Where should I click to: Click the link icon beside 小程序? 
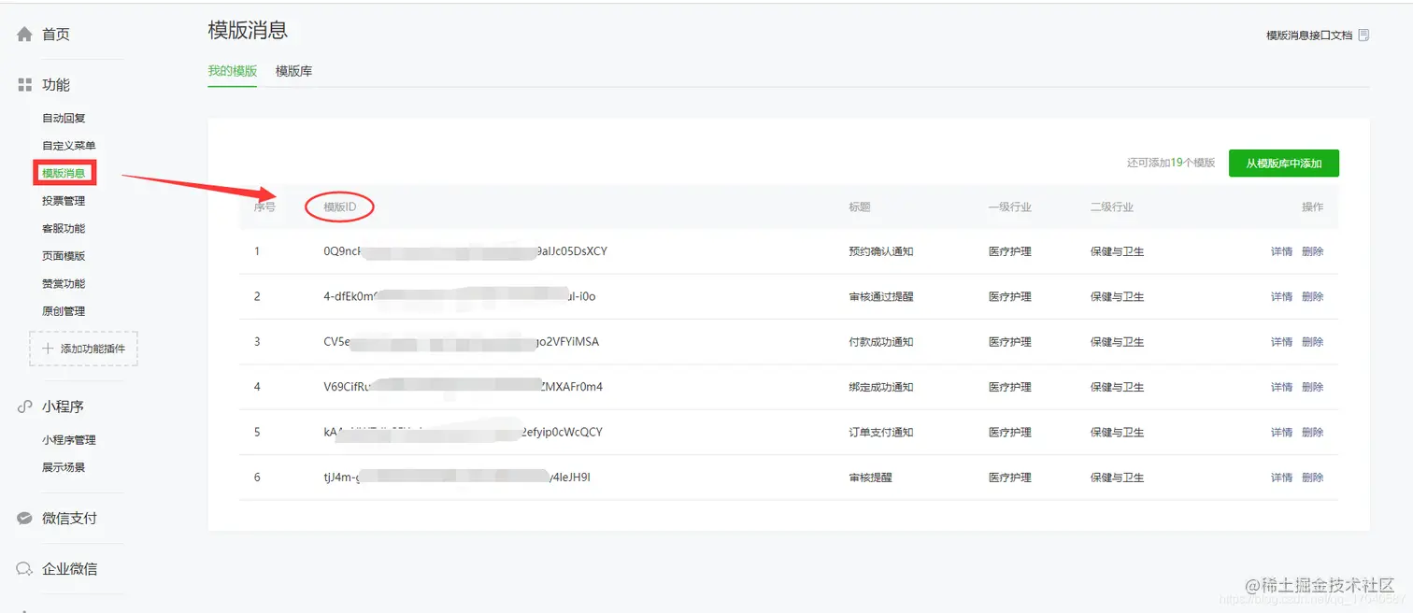pos(25,407)
